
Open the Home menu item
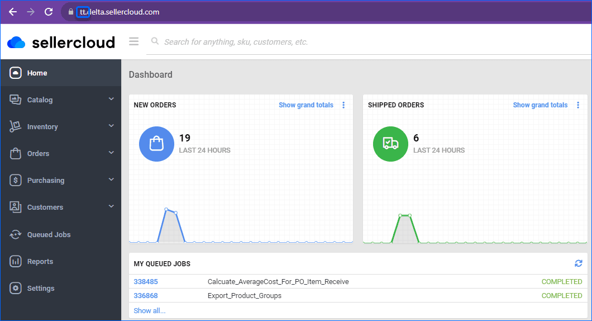point(61,73)
